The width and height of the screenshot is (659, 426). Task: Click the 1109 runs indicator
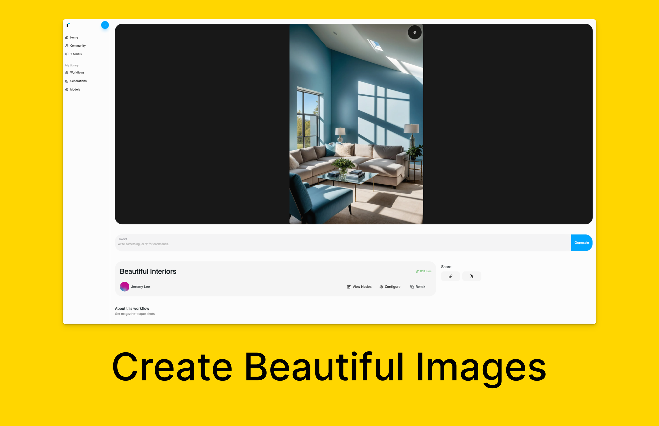click(423, 271)
